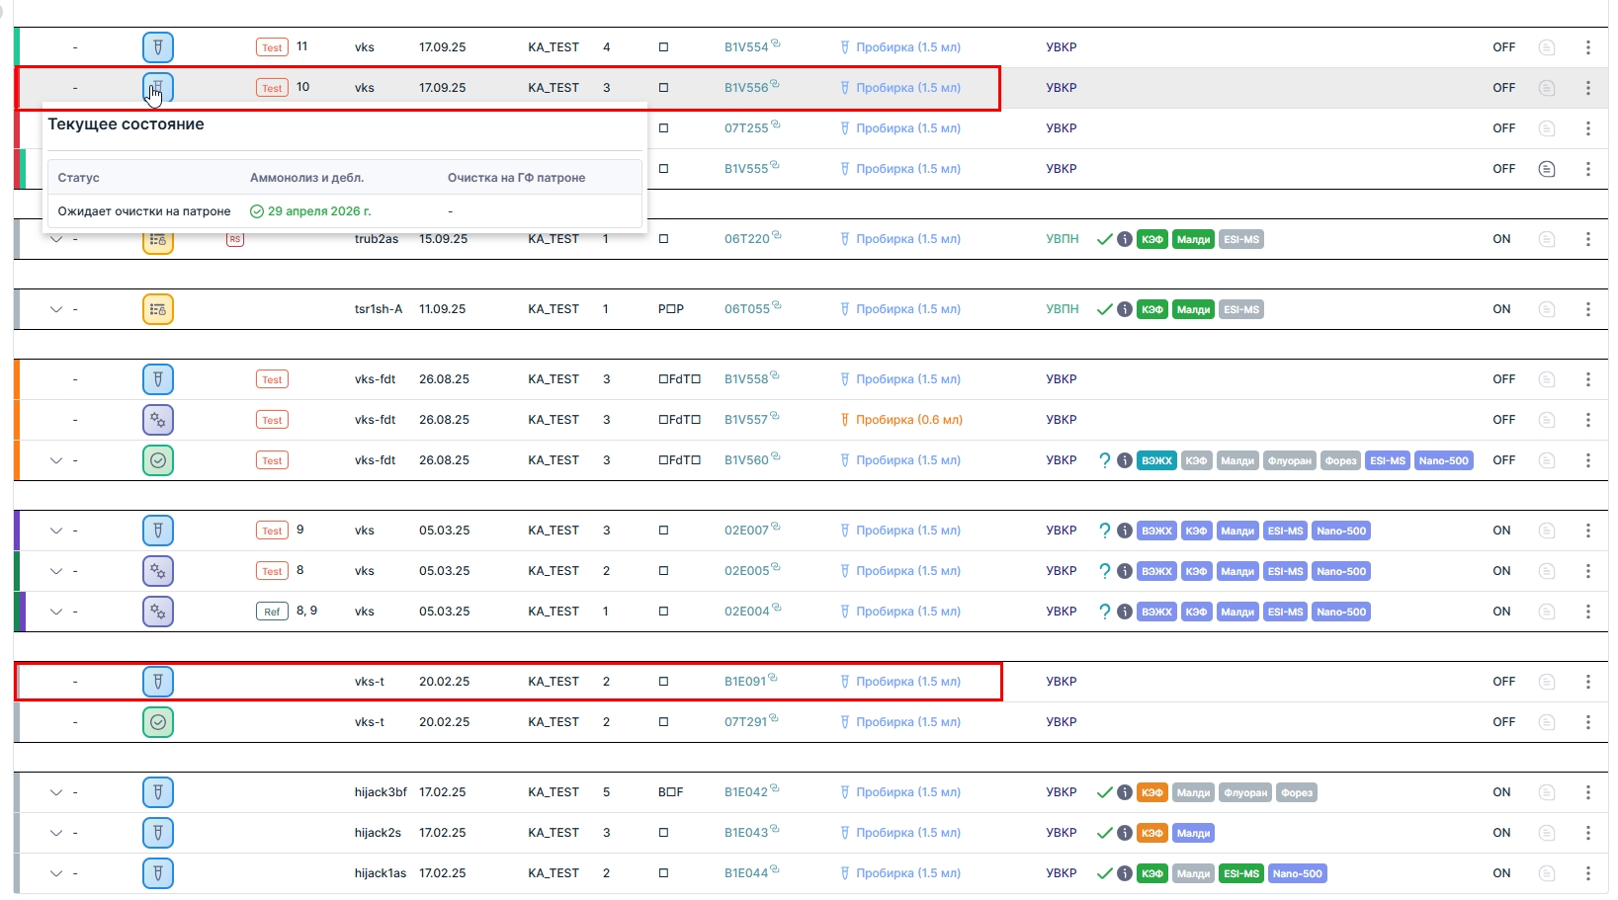Screen dimensions: 1618x900
Task: Click the ВЭЖХ tag in the B1V560 row
Action: [x=1156, y=460]
